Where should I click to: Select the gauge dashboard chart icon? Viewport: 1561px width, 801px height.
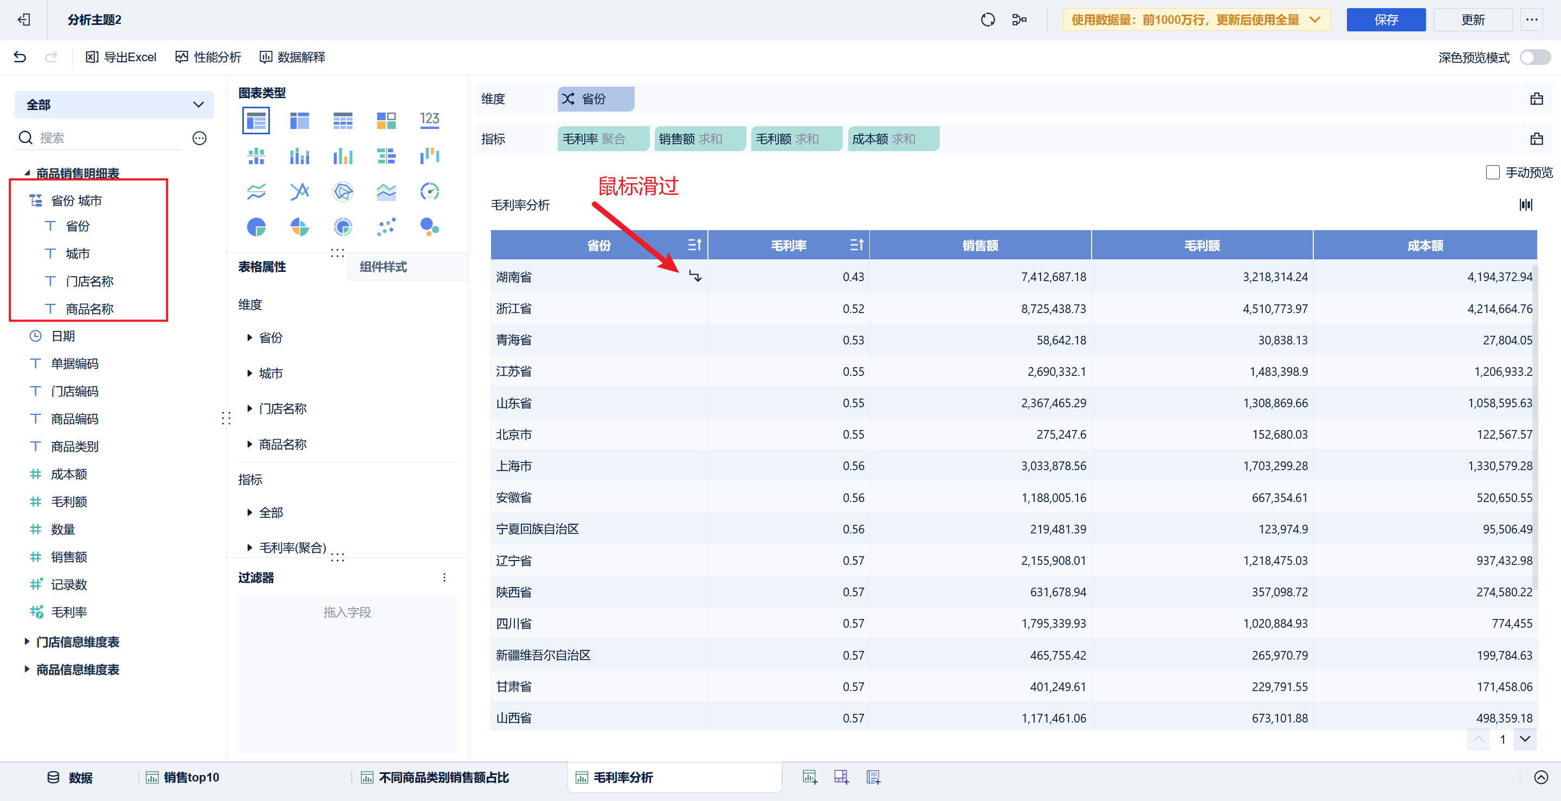pyautogui.click(x=429, y=191)
